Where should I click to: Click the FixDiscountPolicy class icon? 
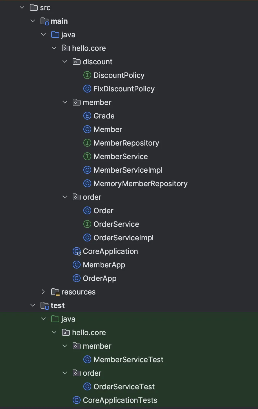point(87,89)
